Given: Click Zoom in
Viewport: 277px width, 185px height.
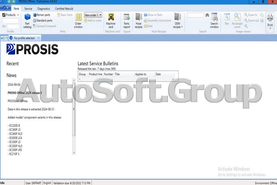Looking at the screenshot, I should tap(251, 15).
